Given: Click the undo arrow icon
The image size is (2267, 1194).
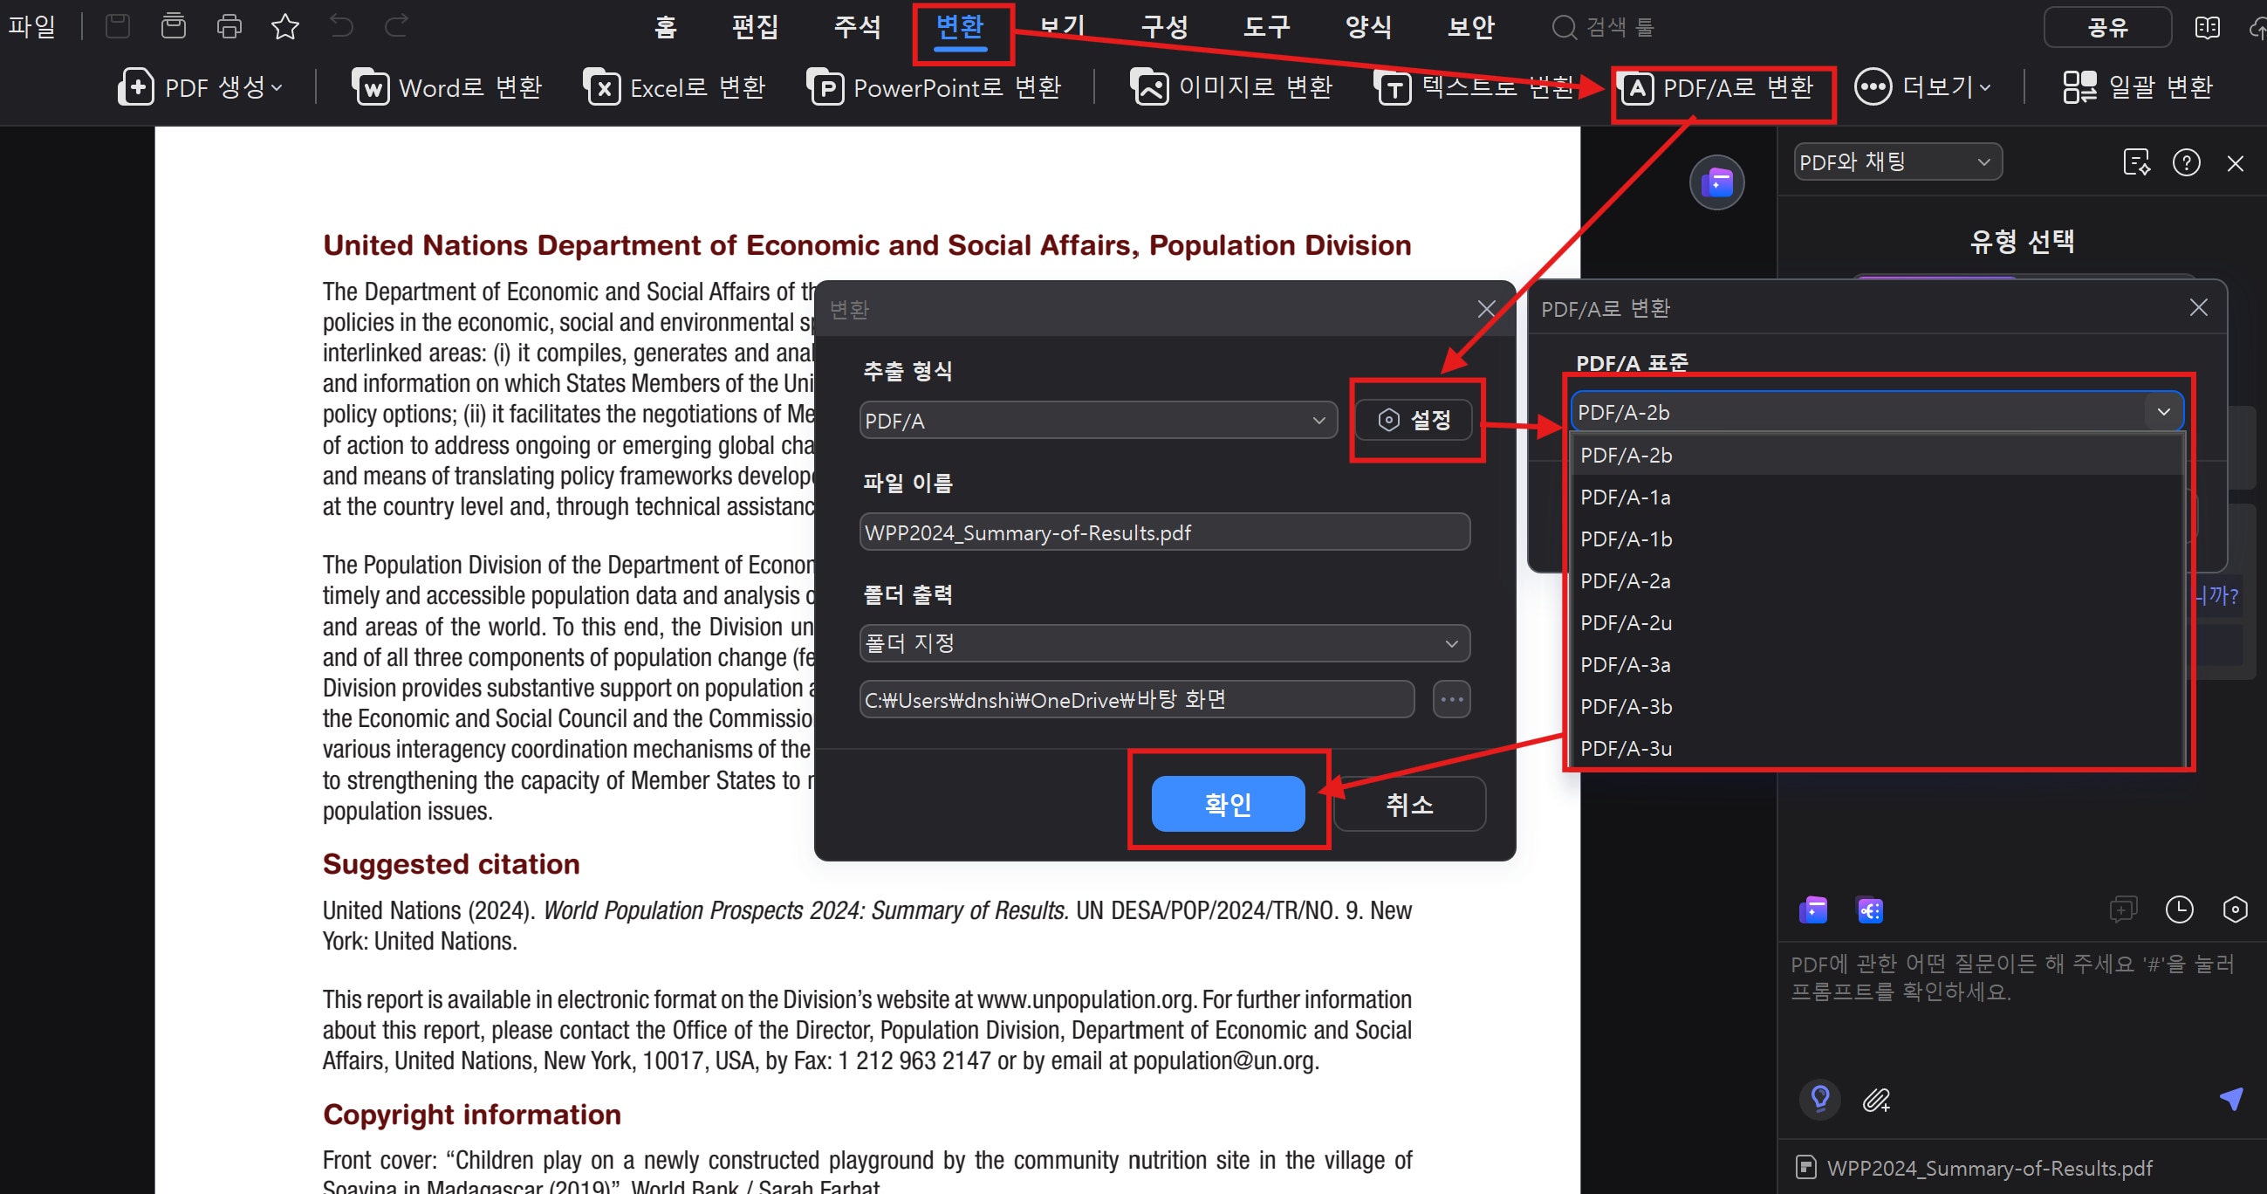Looking at the screenshot, I should click(341, 26).
